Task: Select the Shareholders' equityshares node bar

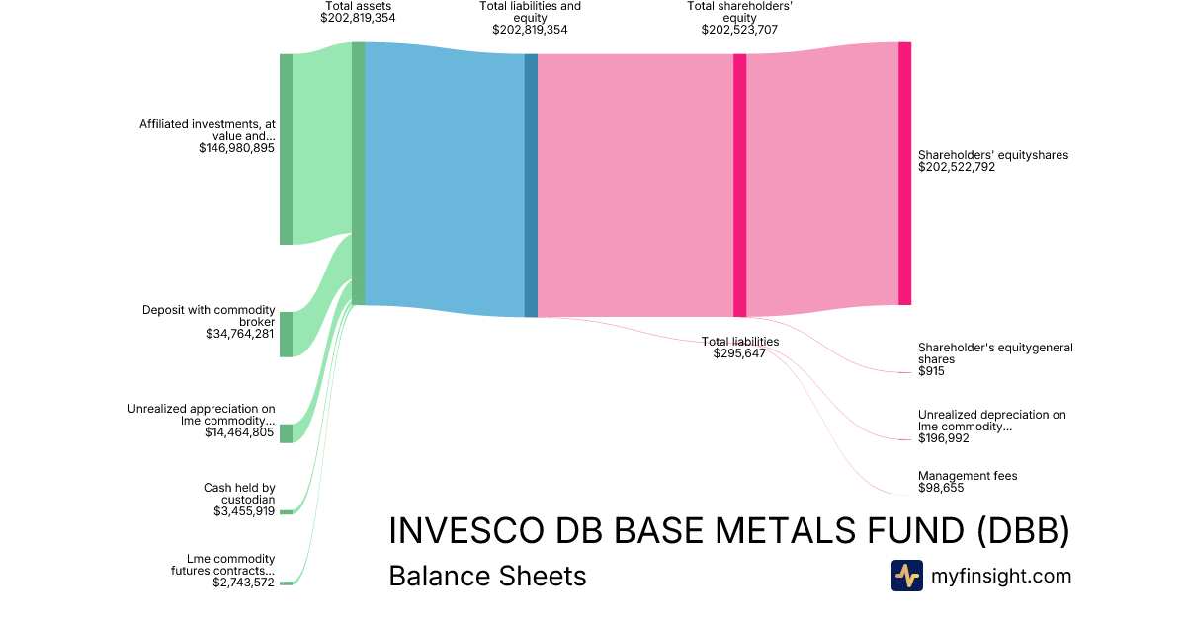Action: pos(904,173)
